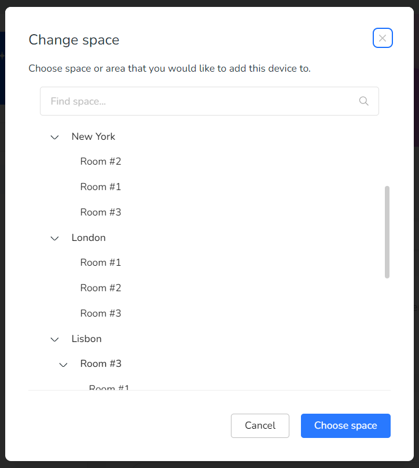Image resolution: width=419 pixels, height=468 pixels.
Task: Select the New York space
Action: 93,136
